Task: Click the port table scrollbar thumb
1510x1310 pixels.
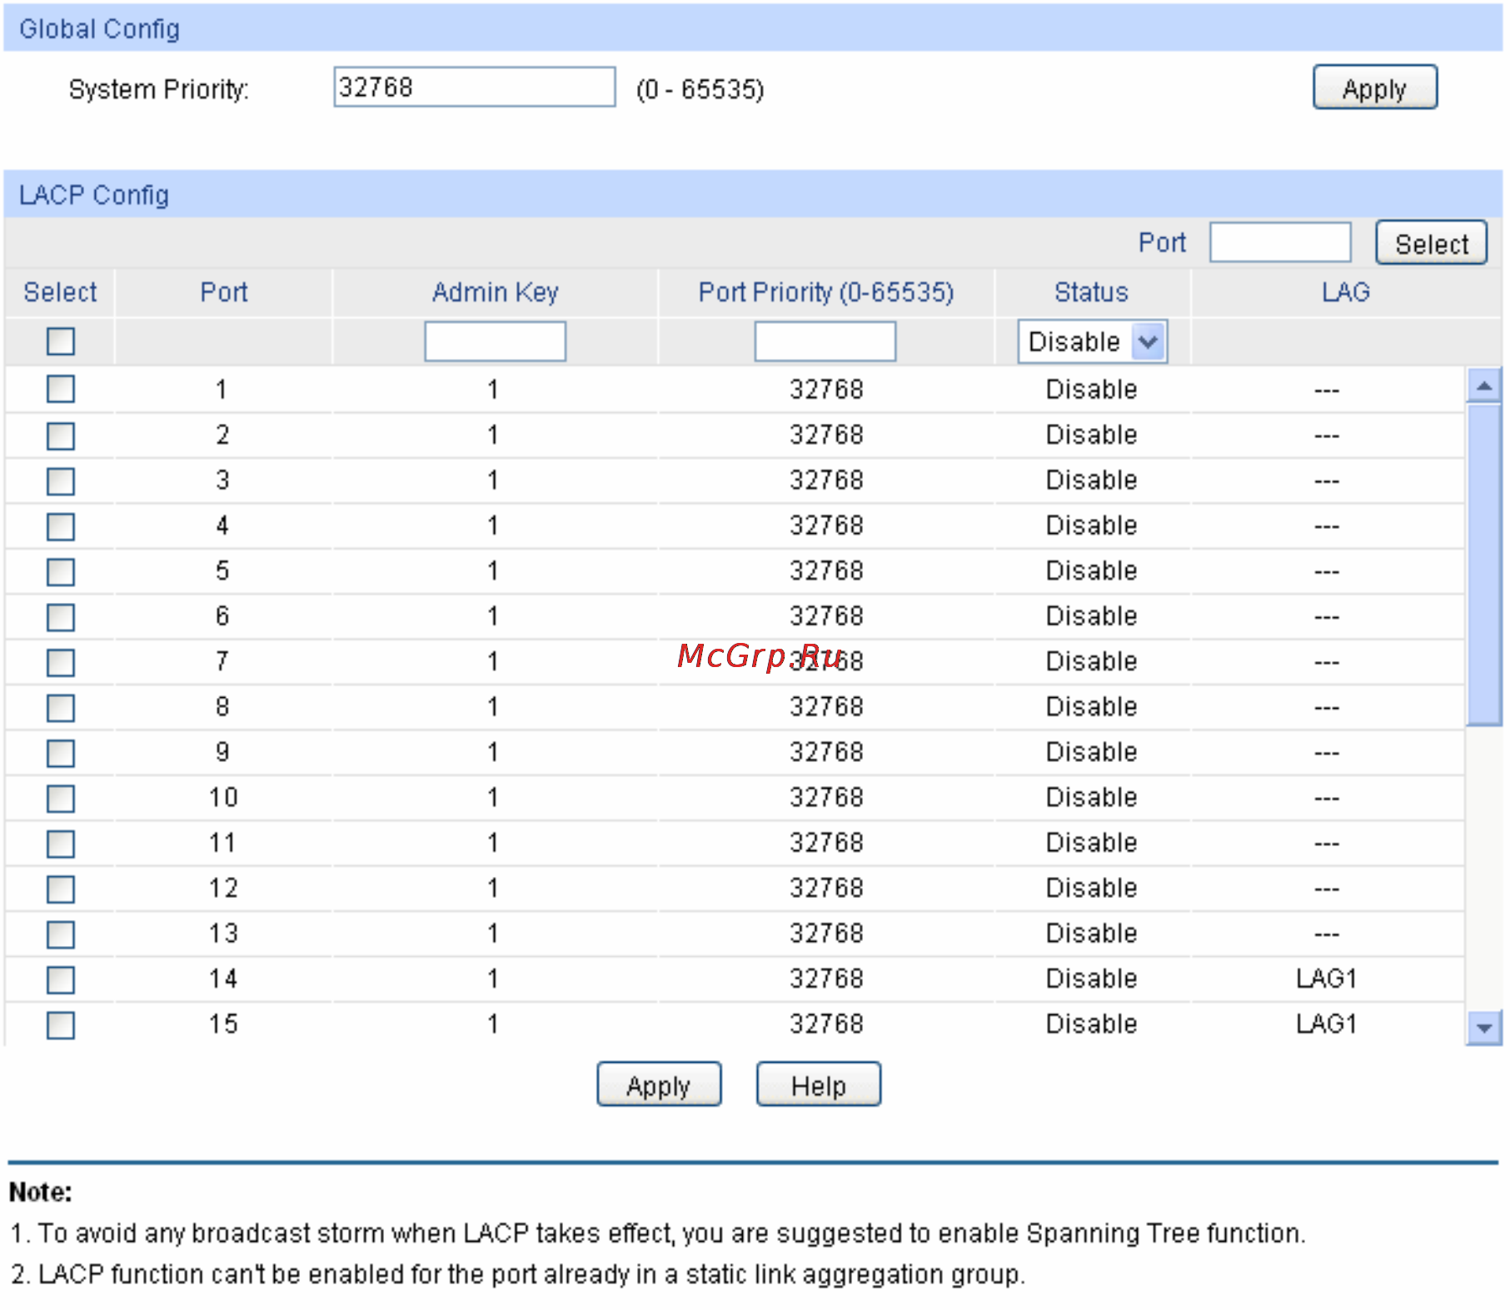Action: coord(1483,565)
